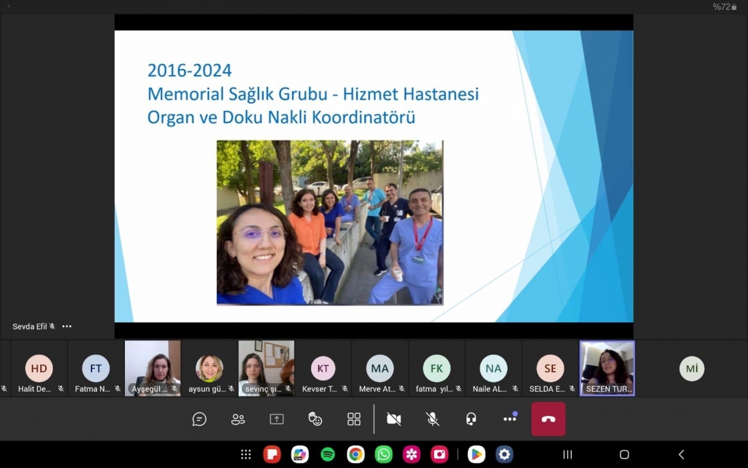Open Google Play Store
This screenshot has height=468, width=748.
tap(476, 454)
